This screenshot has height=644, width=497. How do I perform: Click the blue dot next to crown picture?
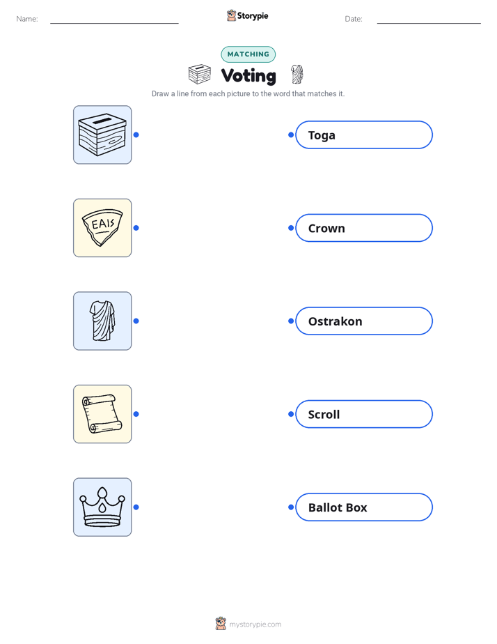click(136, 507)
